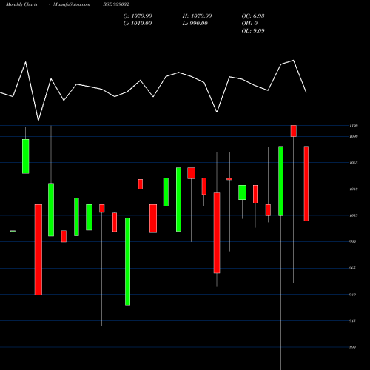Click the OL: 9.09 readout
370x370 pixels.
click(x=253, y=31)
